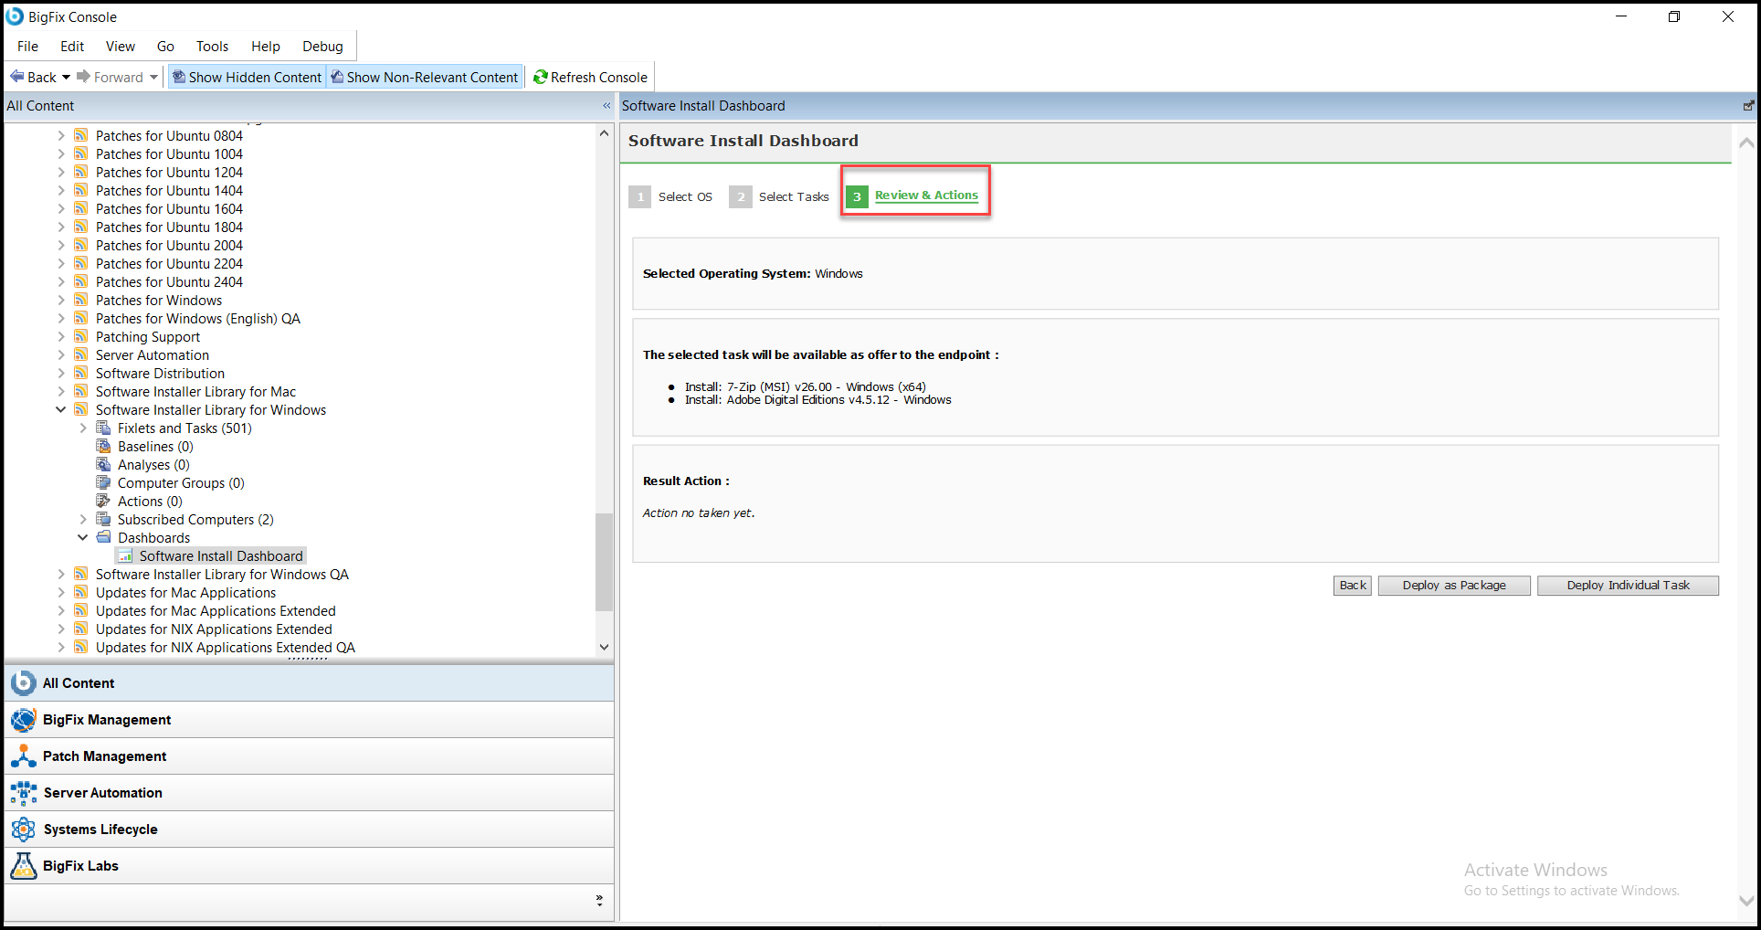Expand Software Installer Library for Mac
1761x930 pixels.
click(61, 391)
